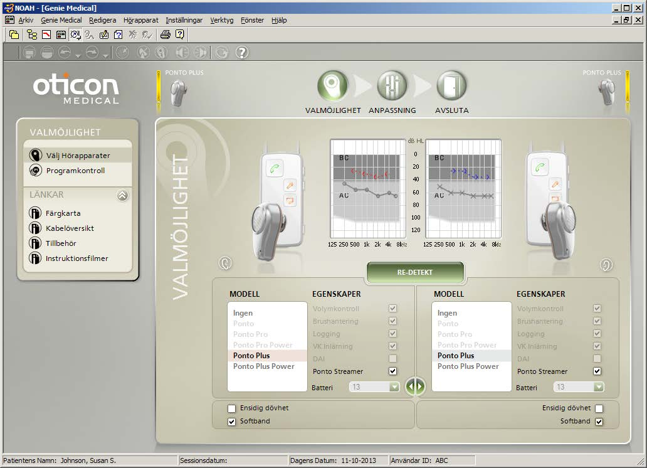Click the left-right link arrows button
The width and height of the screenshot is (647, 468).
click(415, 386)
